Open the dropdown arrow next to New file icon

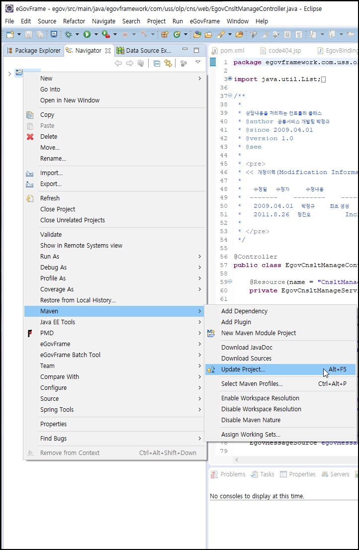pyautogui.click(x=19, y=34)
